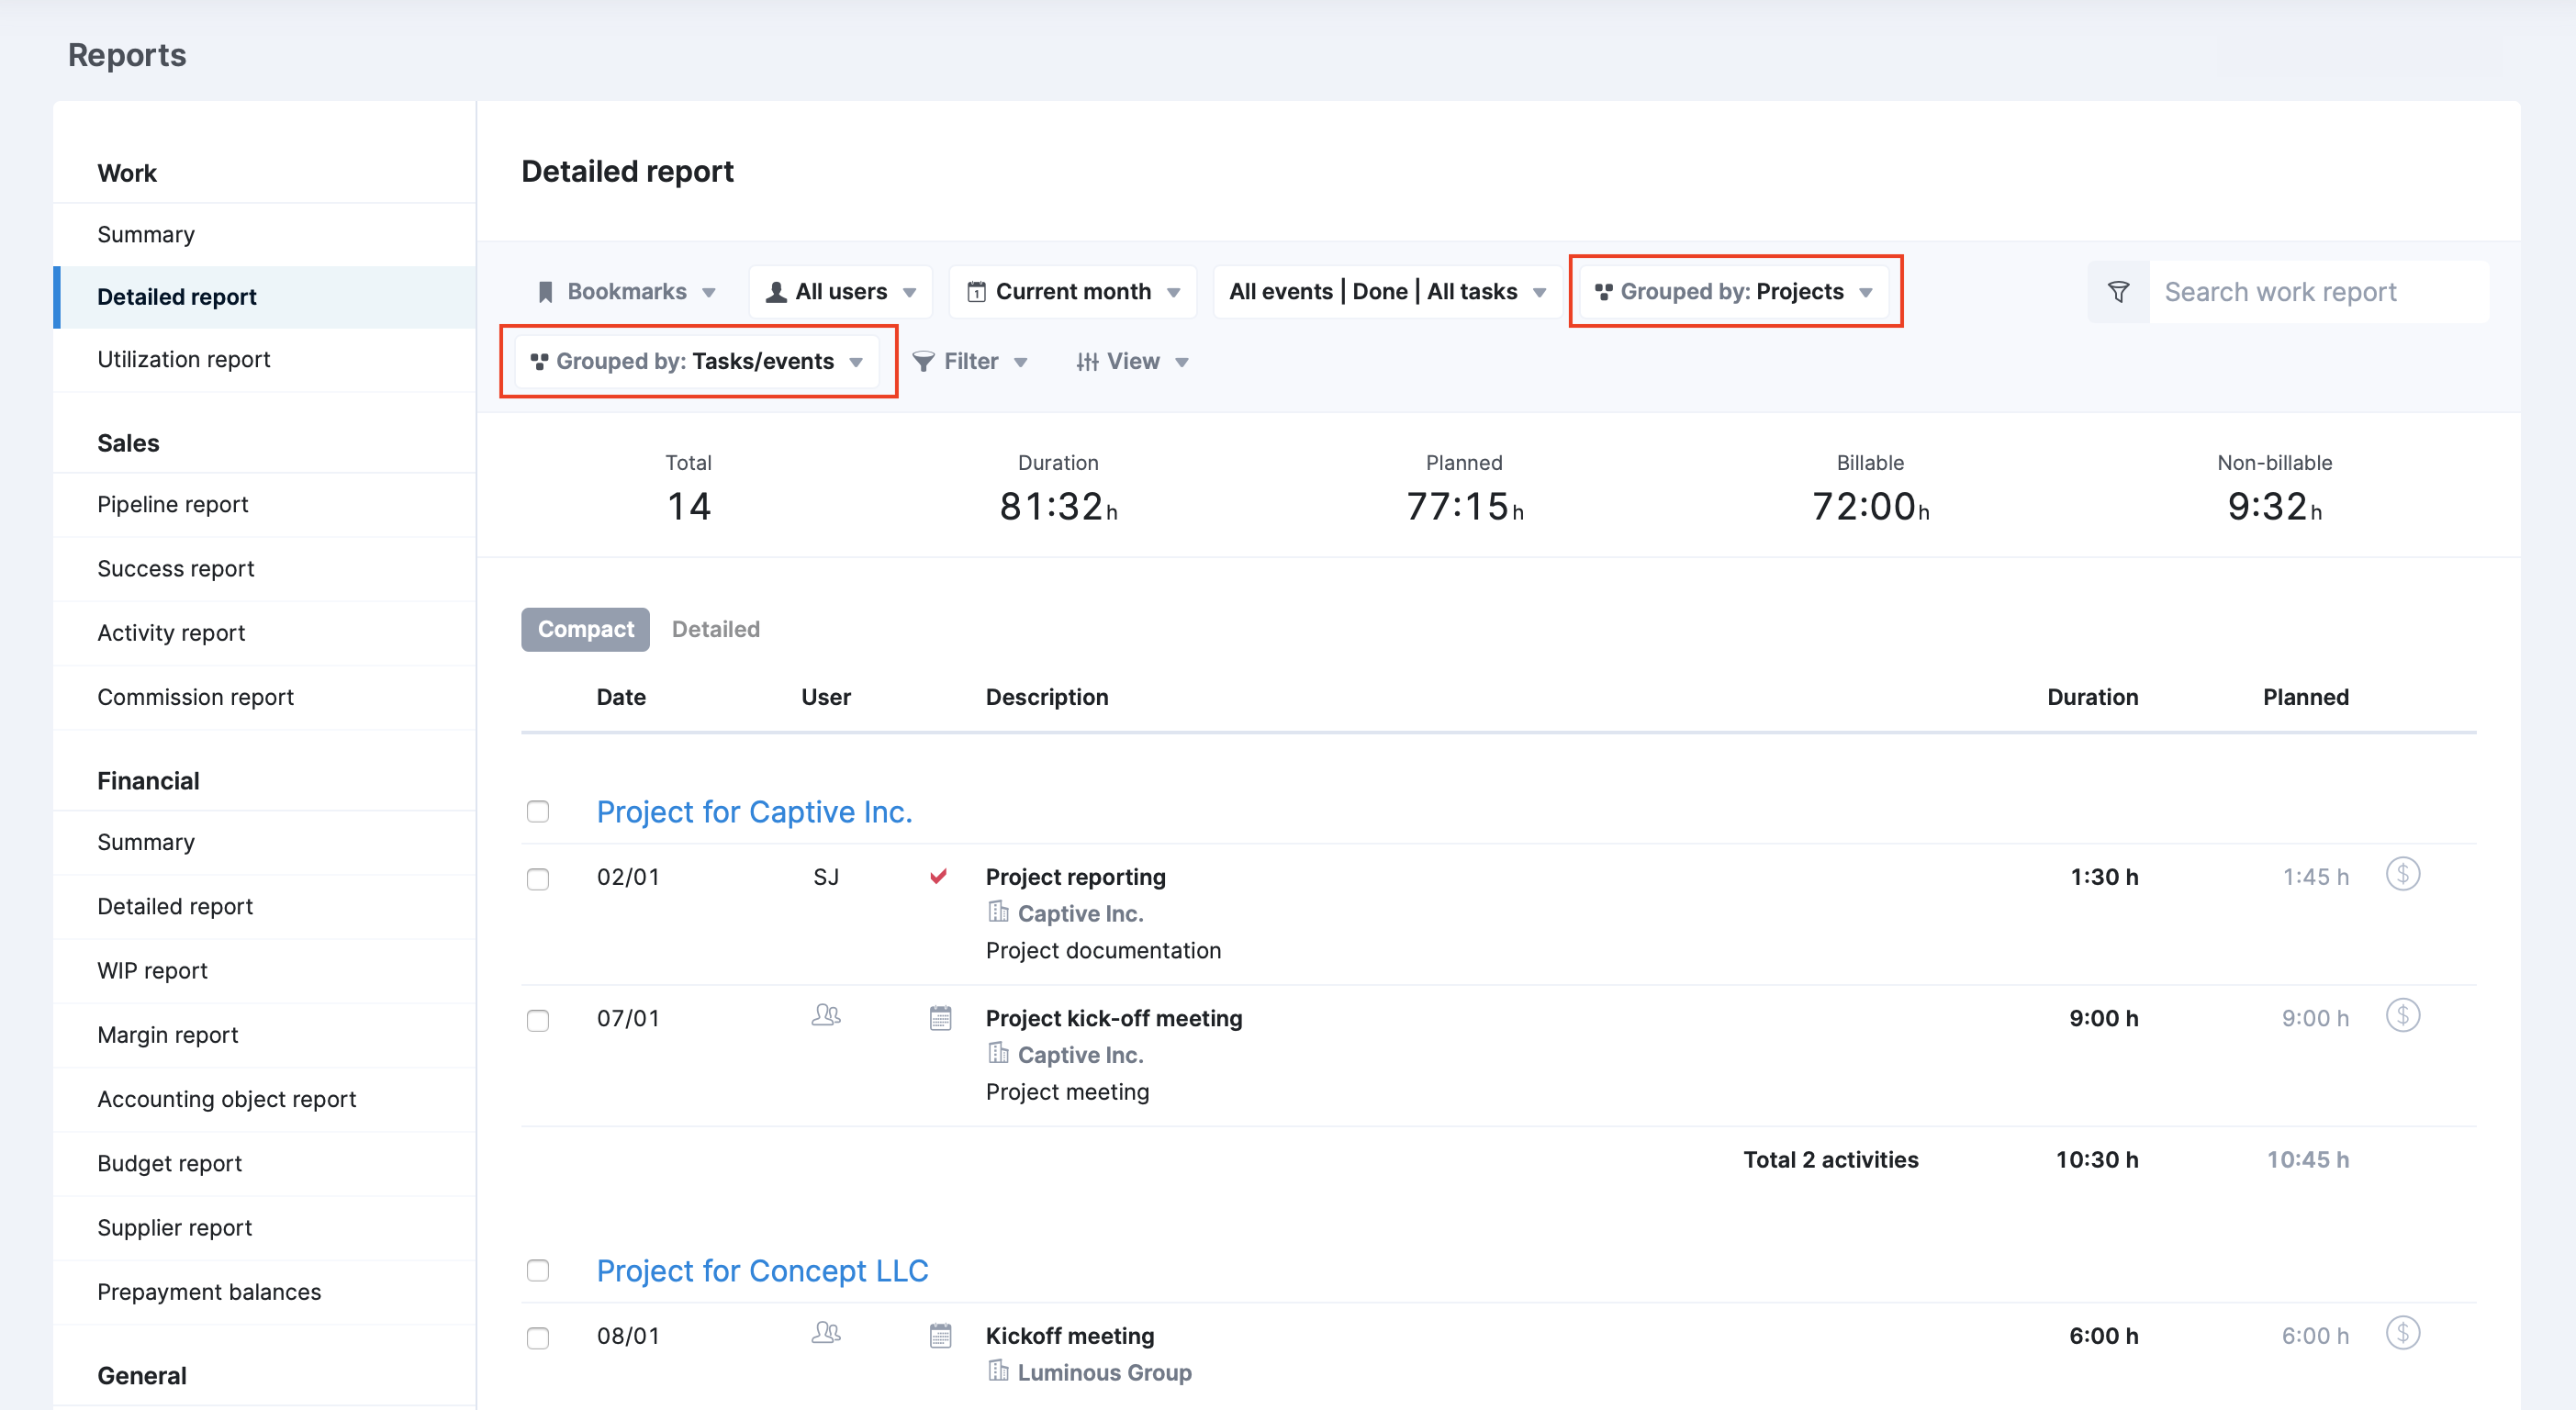Image resolution: width=2576 pixels, height=1410 pixels.
Task: Click billable dollar icon on Project reporting row
Action: [2402, 874]
